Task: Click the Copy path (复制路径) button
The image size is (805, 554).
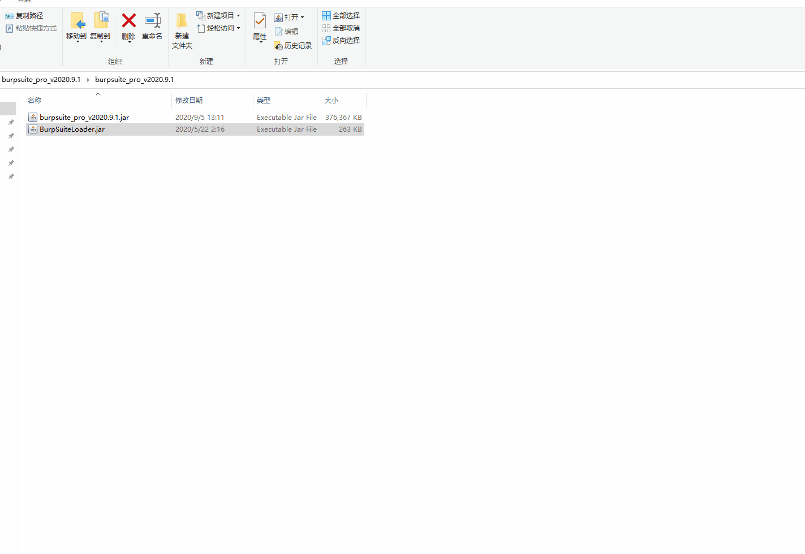Action: 24,16
